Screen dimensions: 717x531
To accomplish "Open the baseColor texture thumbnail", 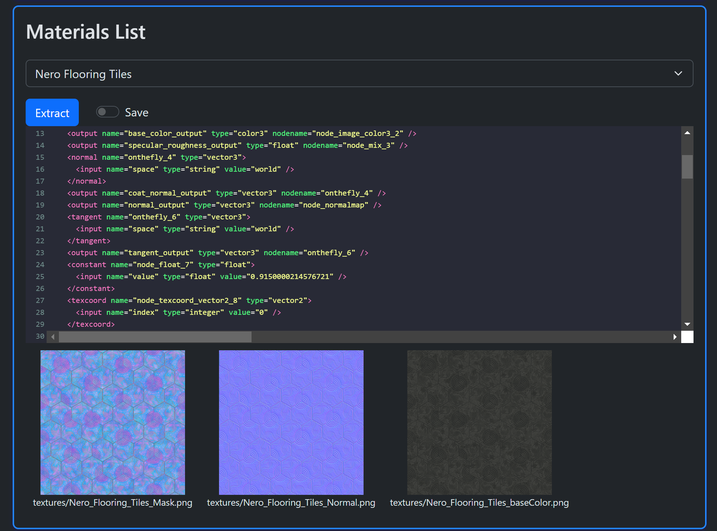I will 479,422.
